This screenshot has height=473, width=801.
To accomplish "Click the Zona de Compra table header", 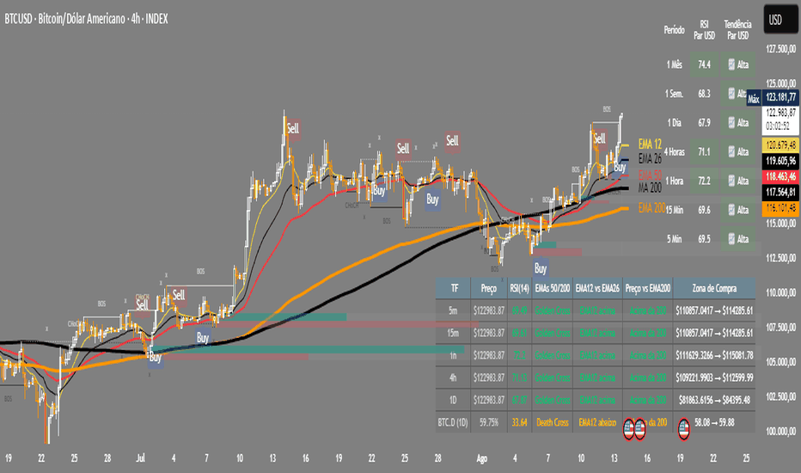I will (x=714, y=288).
